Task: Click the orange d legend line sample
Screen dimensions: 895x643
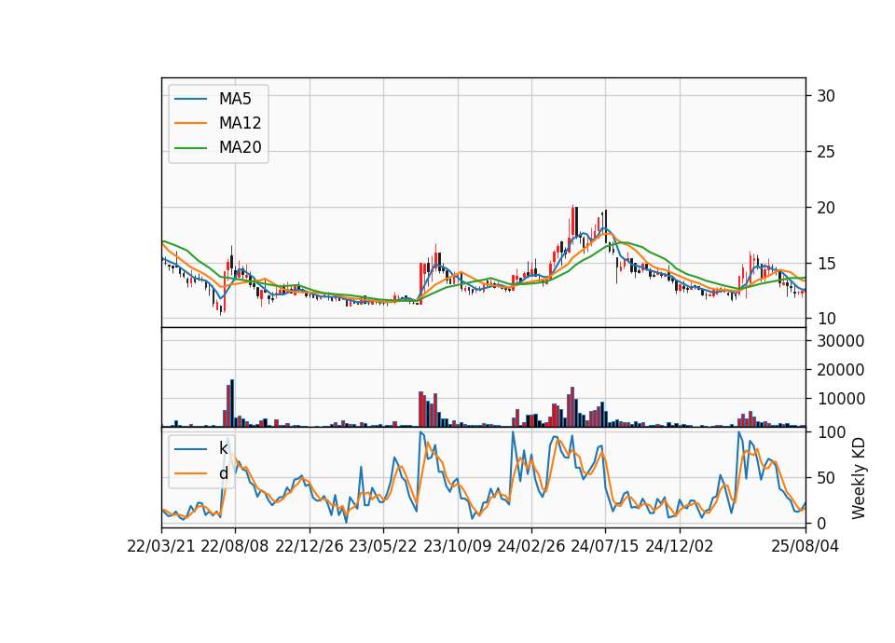Action: click(x=190, y=473)
